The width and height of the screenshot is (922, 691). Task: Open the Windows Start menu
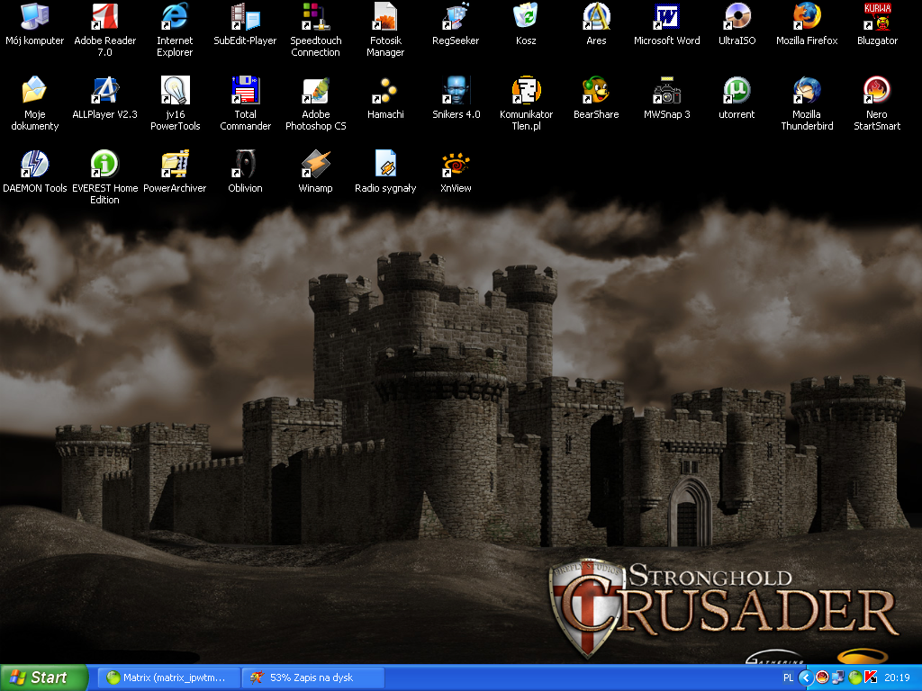point(44,678)
